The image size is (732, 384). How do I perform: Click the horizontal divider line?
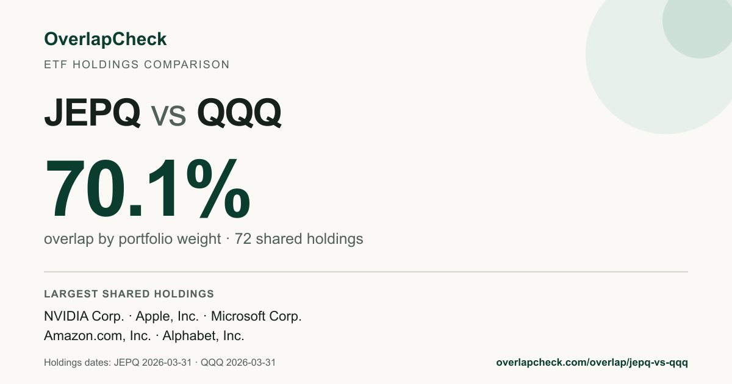(366, 272)
